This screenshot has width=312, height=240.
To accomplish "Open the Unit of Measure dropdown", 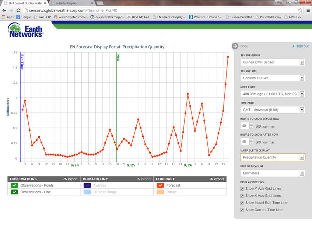I will coord(273,173).
